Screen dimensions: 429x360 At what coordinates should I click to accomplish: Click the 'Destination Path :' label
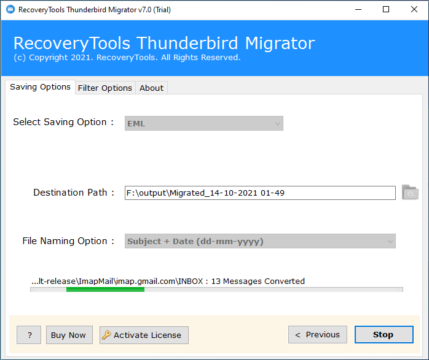coord(74,193)
